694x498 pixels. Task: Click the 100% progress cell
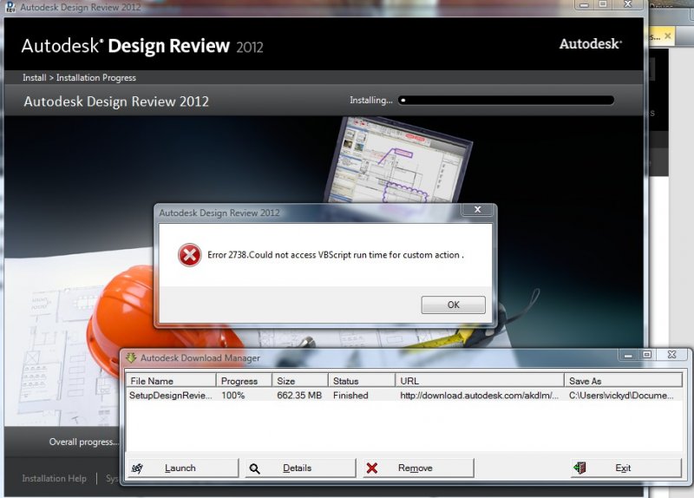pyautogui.click(x=232, y=396)
